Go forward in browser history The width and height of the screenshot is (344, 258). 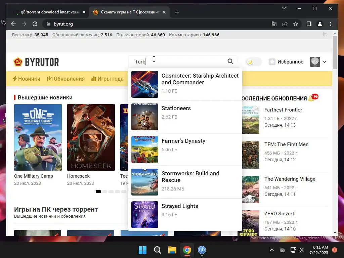(x=24, y=24)
